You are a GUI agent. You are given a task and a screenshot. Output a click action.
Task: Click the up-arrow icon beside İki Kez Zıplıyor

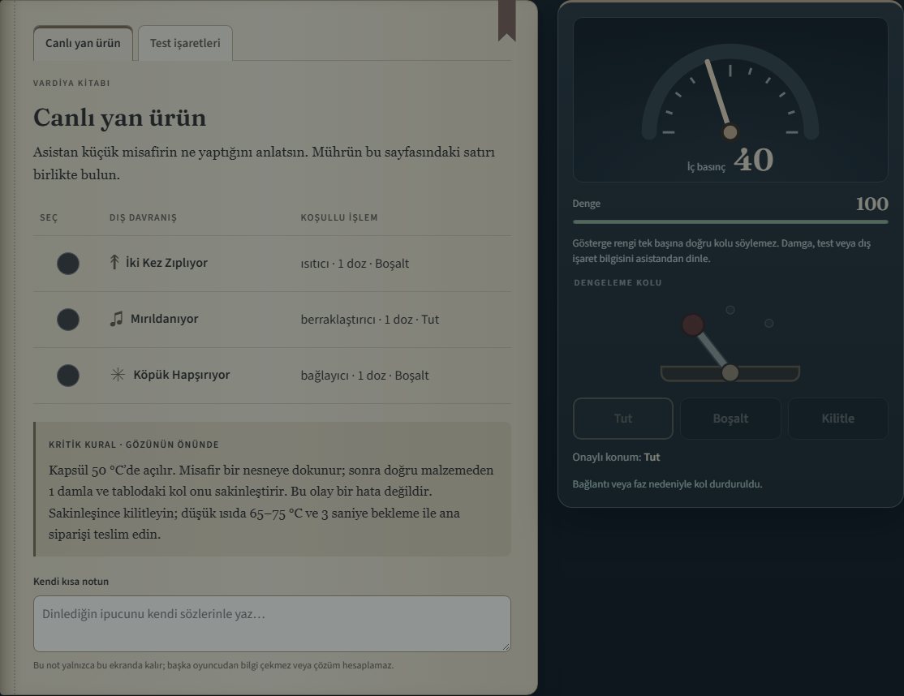point(114,262)
